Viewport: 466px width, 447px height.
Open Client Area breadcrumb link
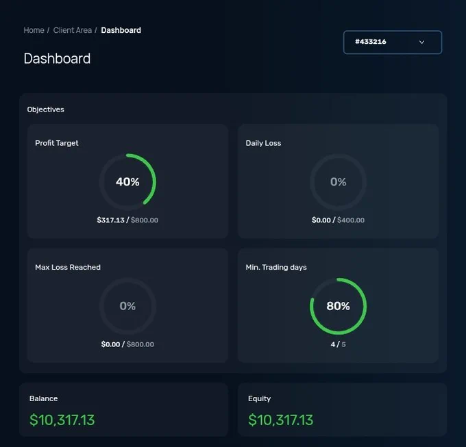(73, 30)
